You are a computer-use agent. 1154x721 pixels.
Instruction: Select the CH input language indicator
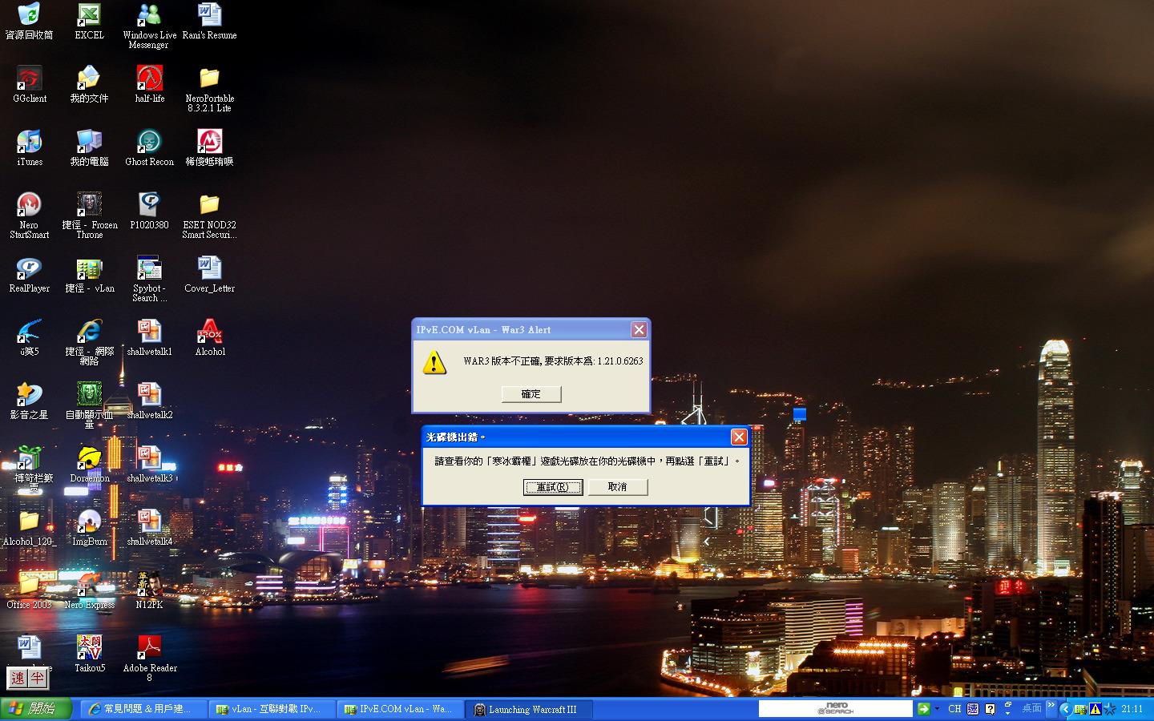[x=954, y=708]
